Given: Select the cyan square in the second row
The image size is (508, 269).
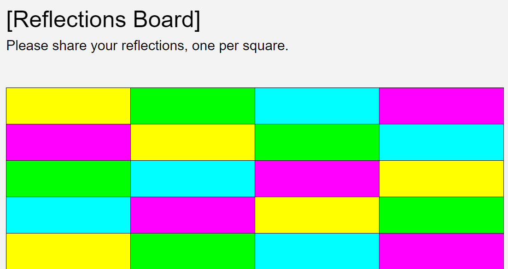Looking at the screenshot, I should (441, 142).
